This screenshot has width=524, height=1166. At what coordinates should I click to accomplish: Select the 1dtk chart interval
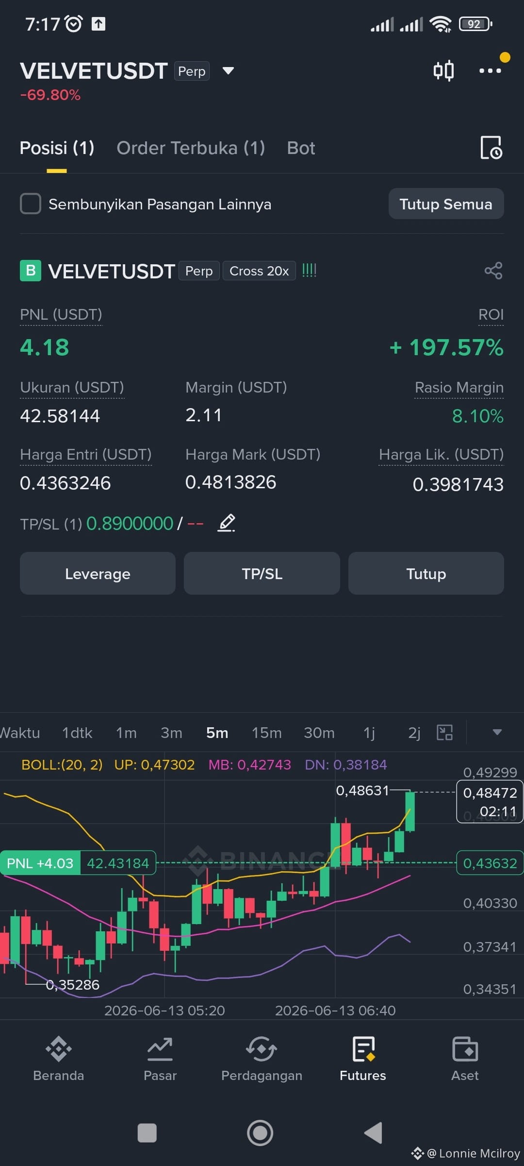pyautogui.click(x=77, y=733)
